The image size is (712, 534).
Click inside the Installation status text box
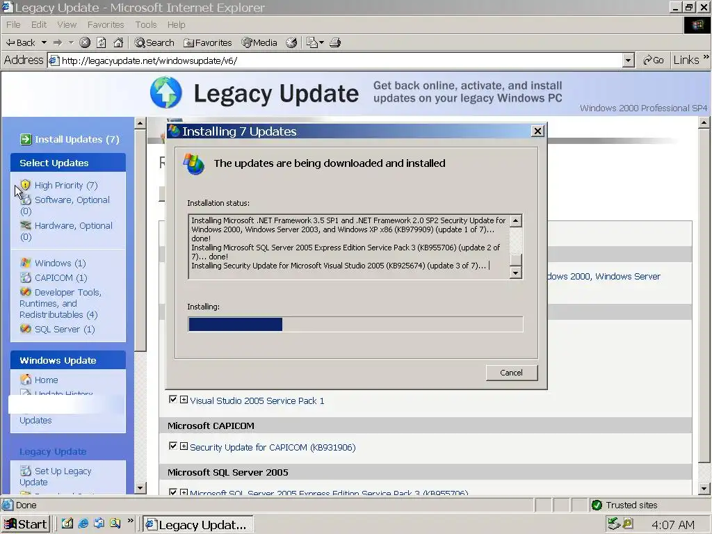(349, 246)
